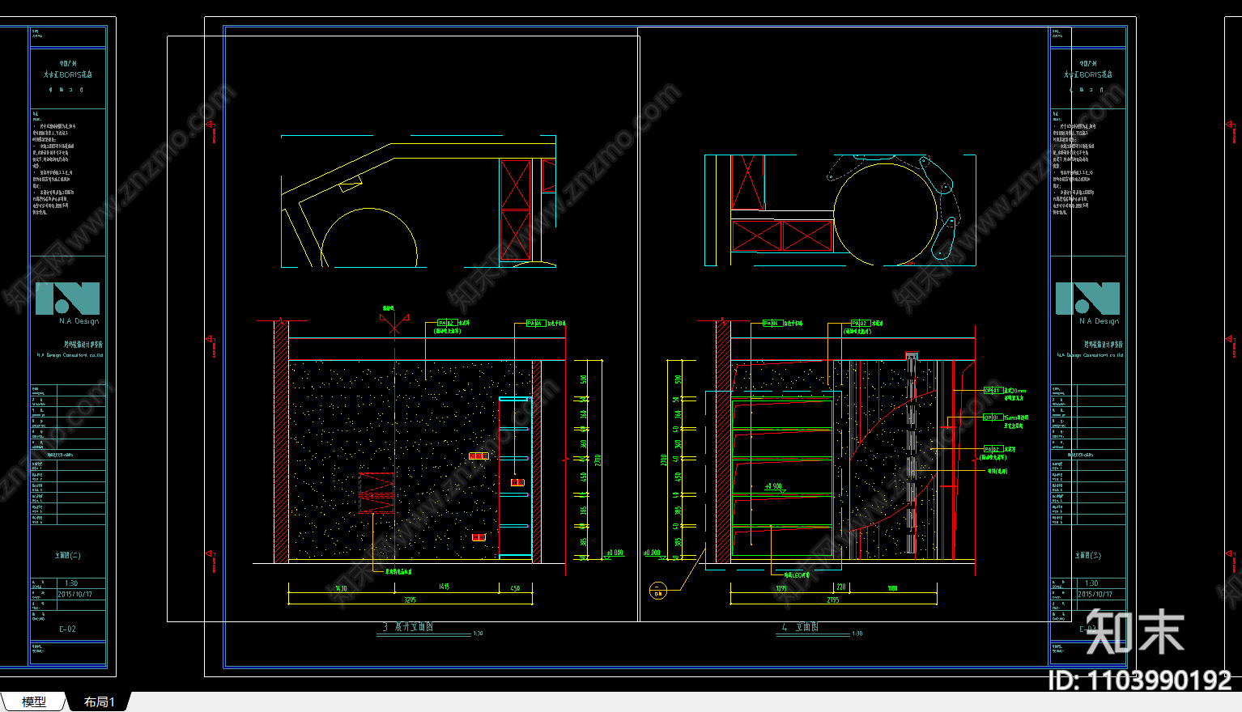Select the +0.900 level marker
The image size is (1242, 712).
pyautogui.click(x=774, y=487)
